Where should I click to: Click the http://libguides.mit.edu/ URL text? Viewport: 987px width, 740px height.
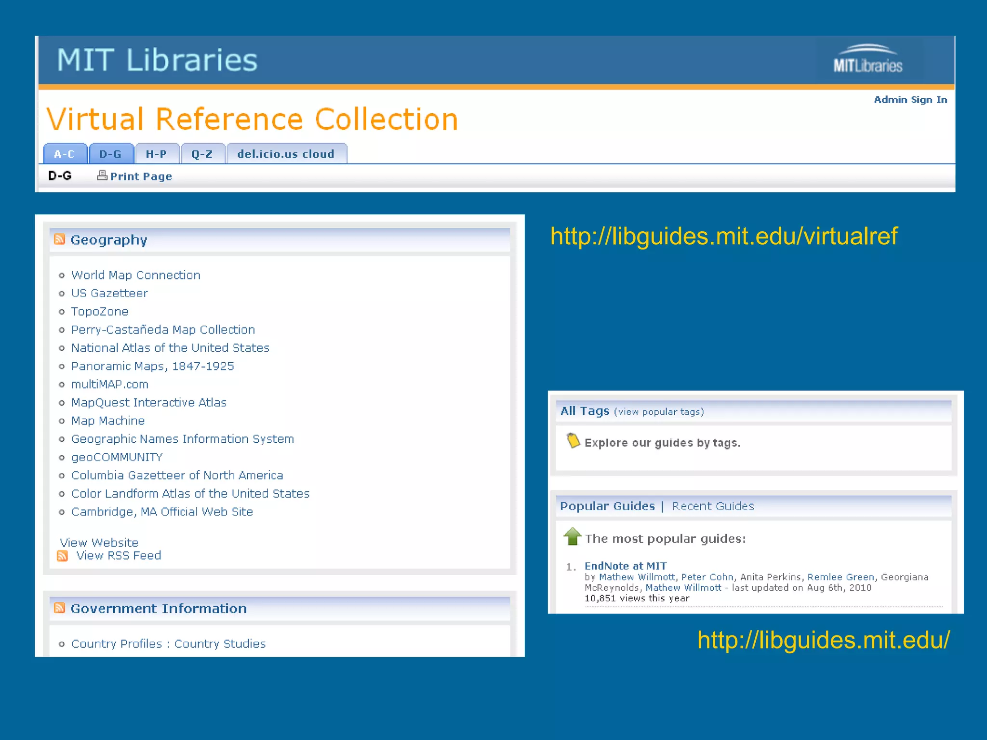pyautogui.click(x=824, y=640)
